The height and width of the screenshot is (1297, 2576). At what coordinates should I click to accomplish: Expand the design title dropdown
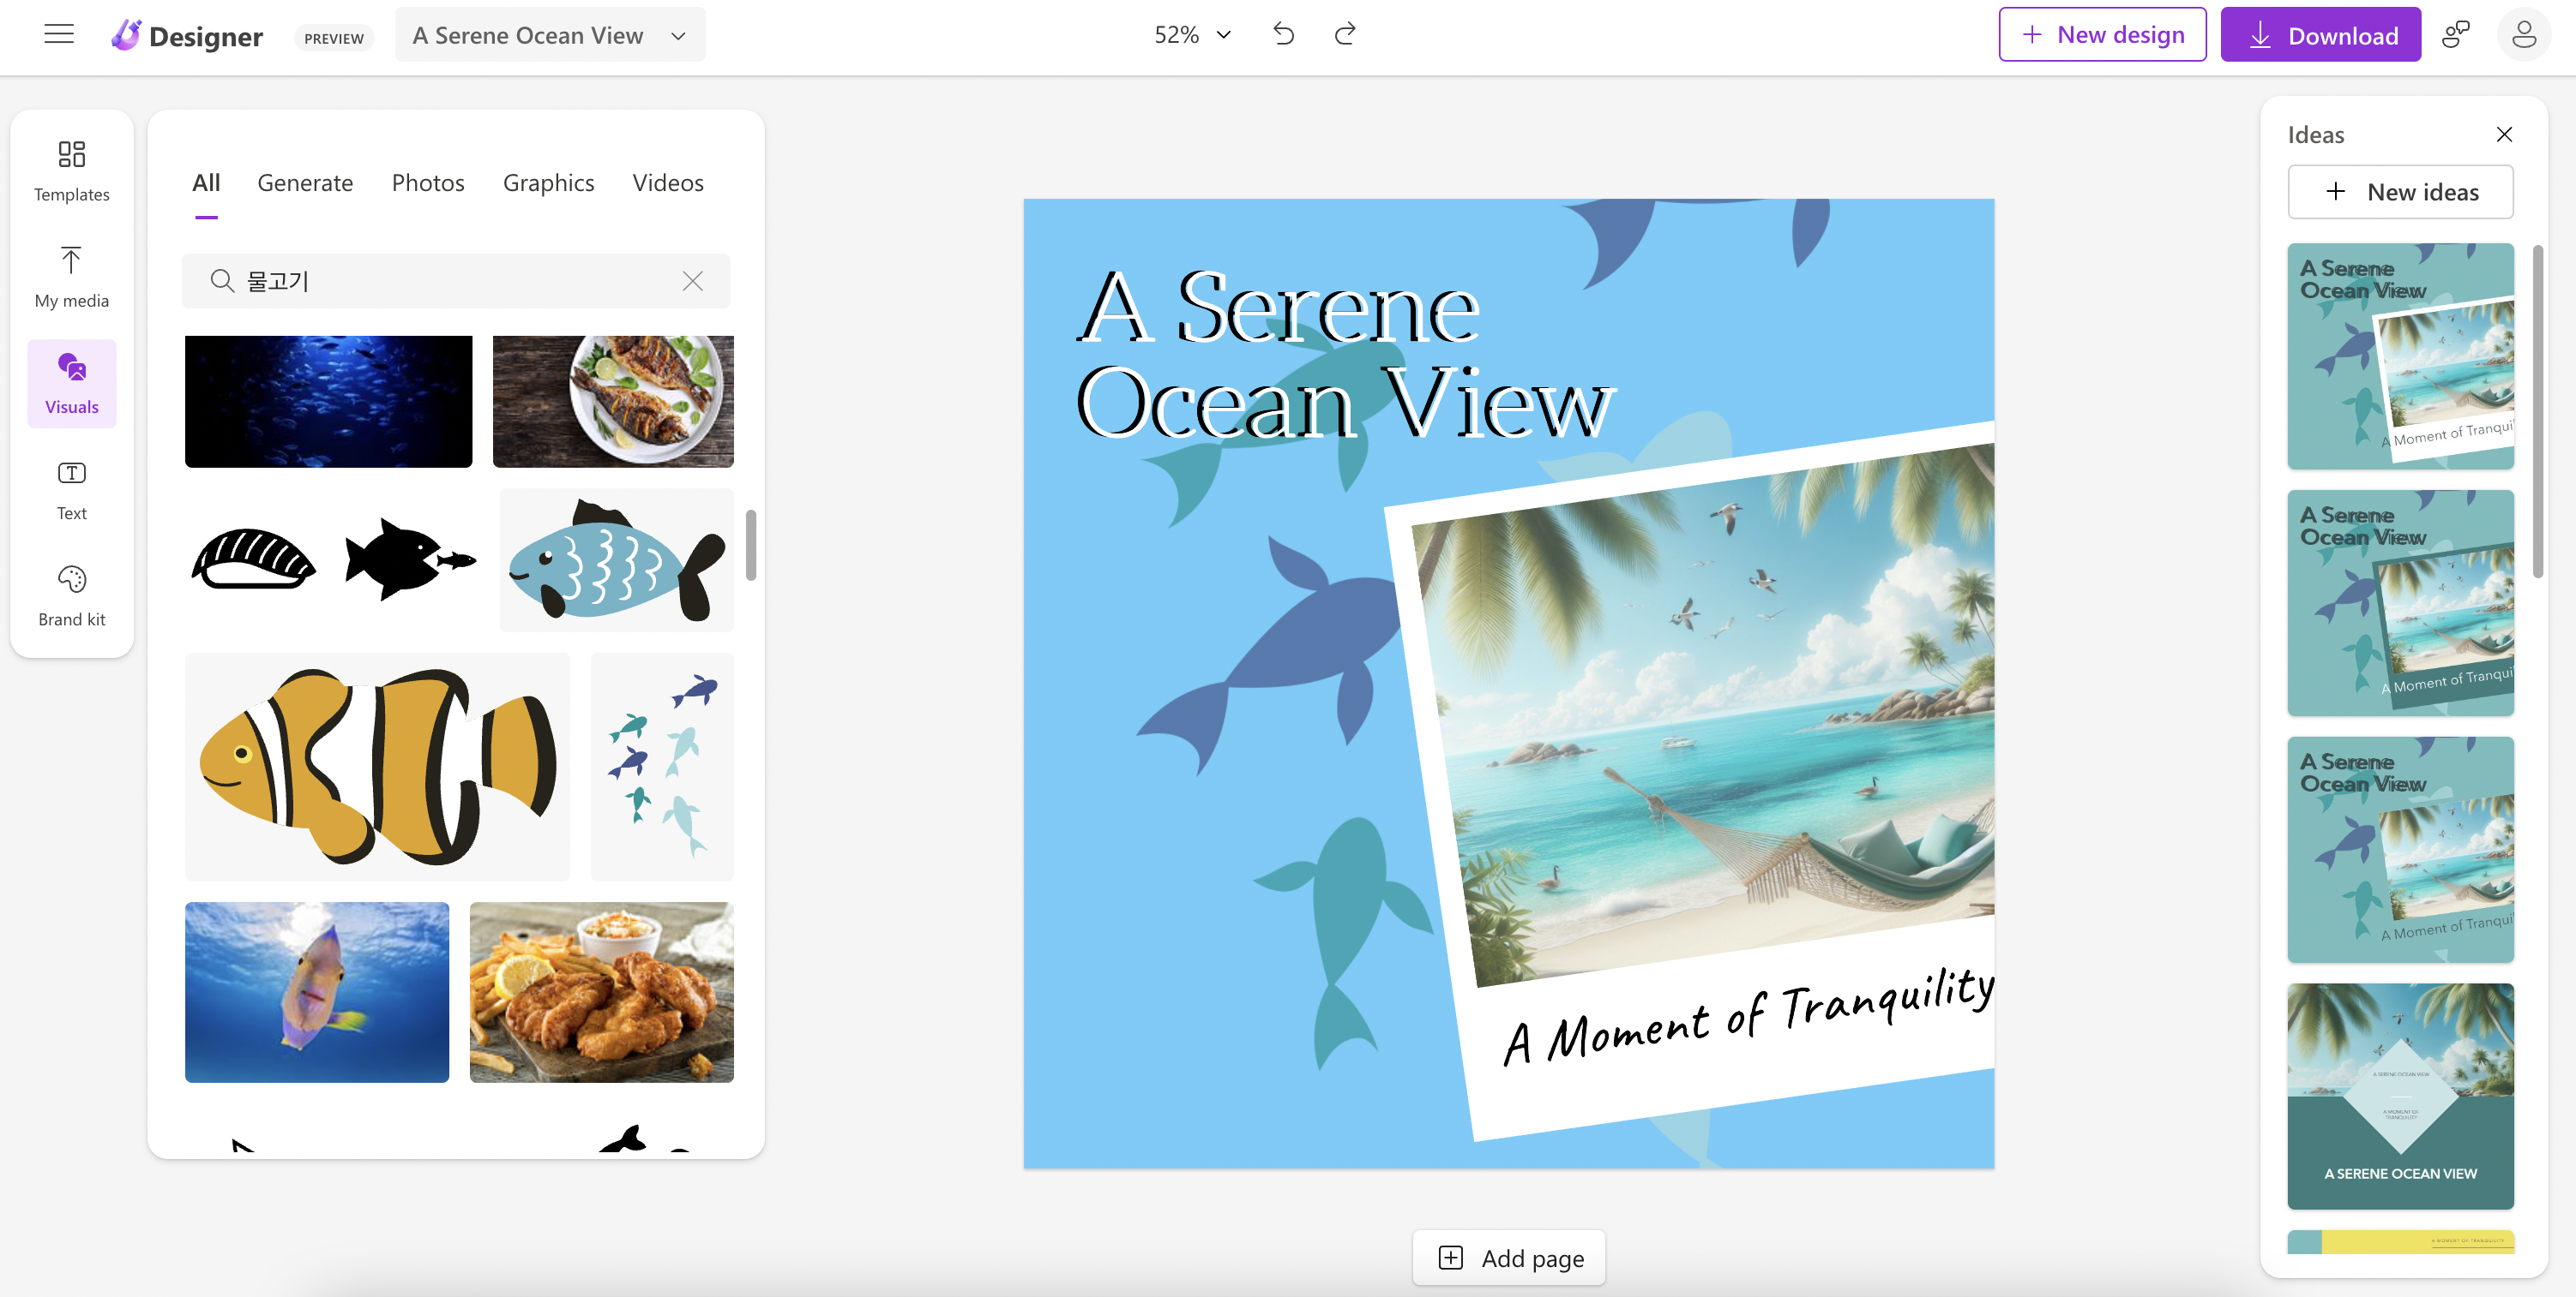point(678,36)
